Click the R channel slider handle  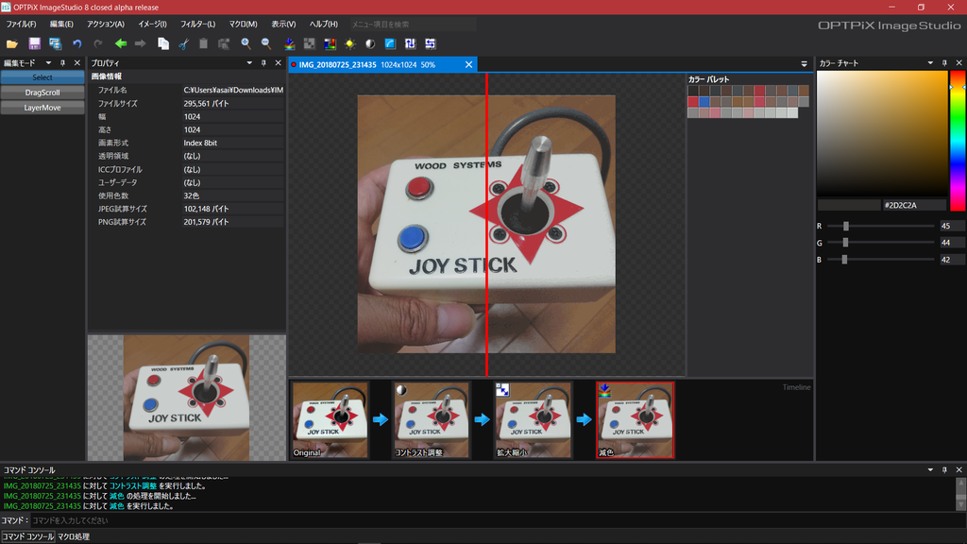pos(846,227)
